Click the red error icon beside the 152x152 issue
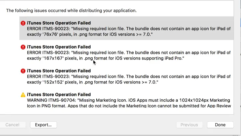Viewport: 241px width, 136px height. [x=23, y=71]
